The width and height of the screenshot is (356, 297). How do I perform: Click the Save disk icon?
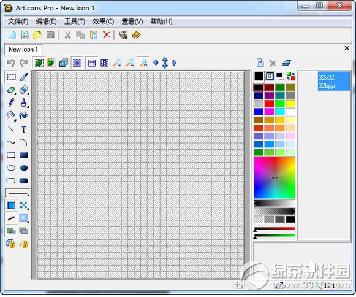(50, 35)
